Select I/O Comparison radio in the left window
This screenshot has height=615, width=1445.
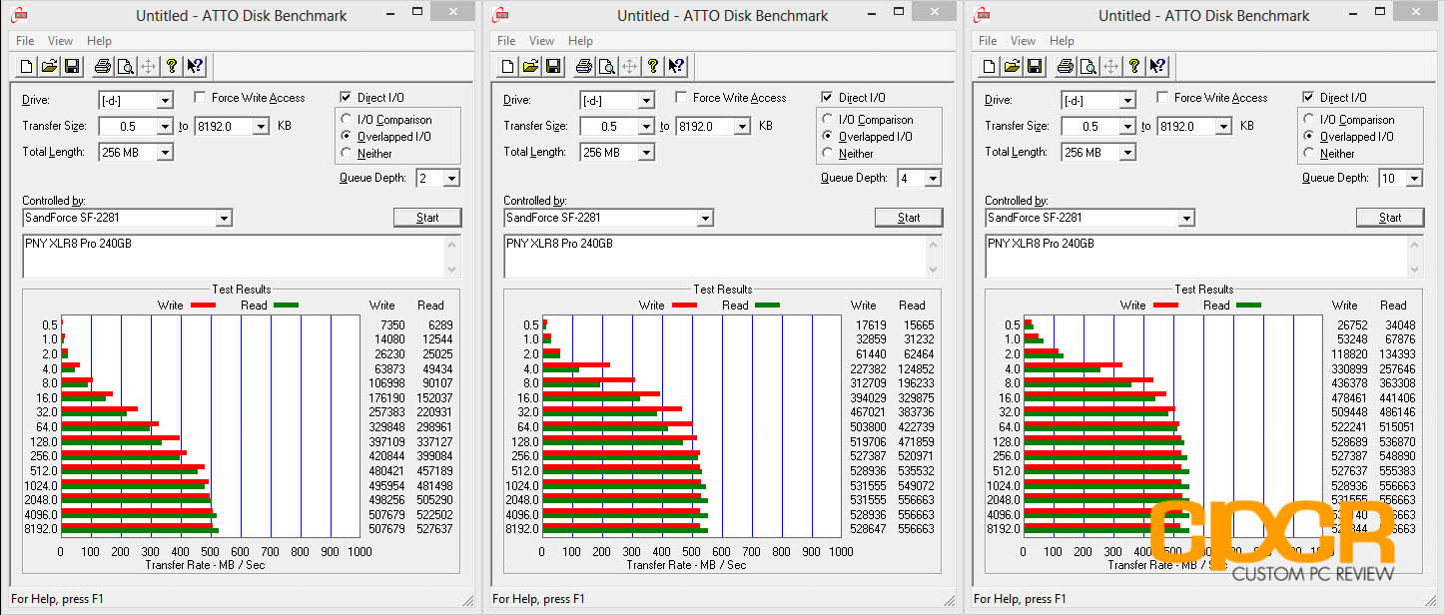(x=347, y=120)
